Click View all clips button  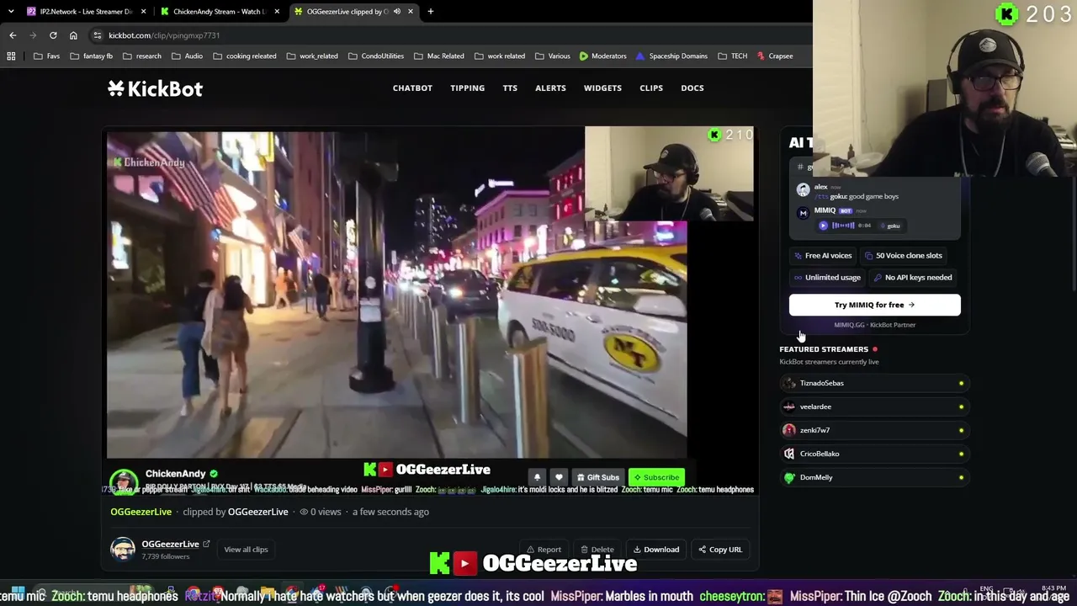tap(246, 550)
